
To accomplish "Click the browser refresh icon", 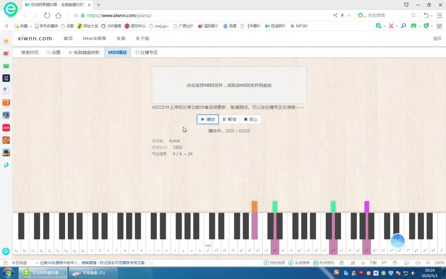I will click(47, 16).
